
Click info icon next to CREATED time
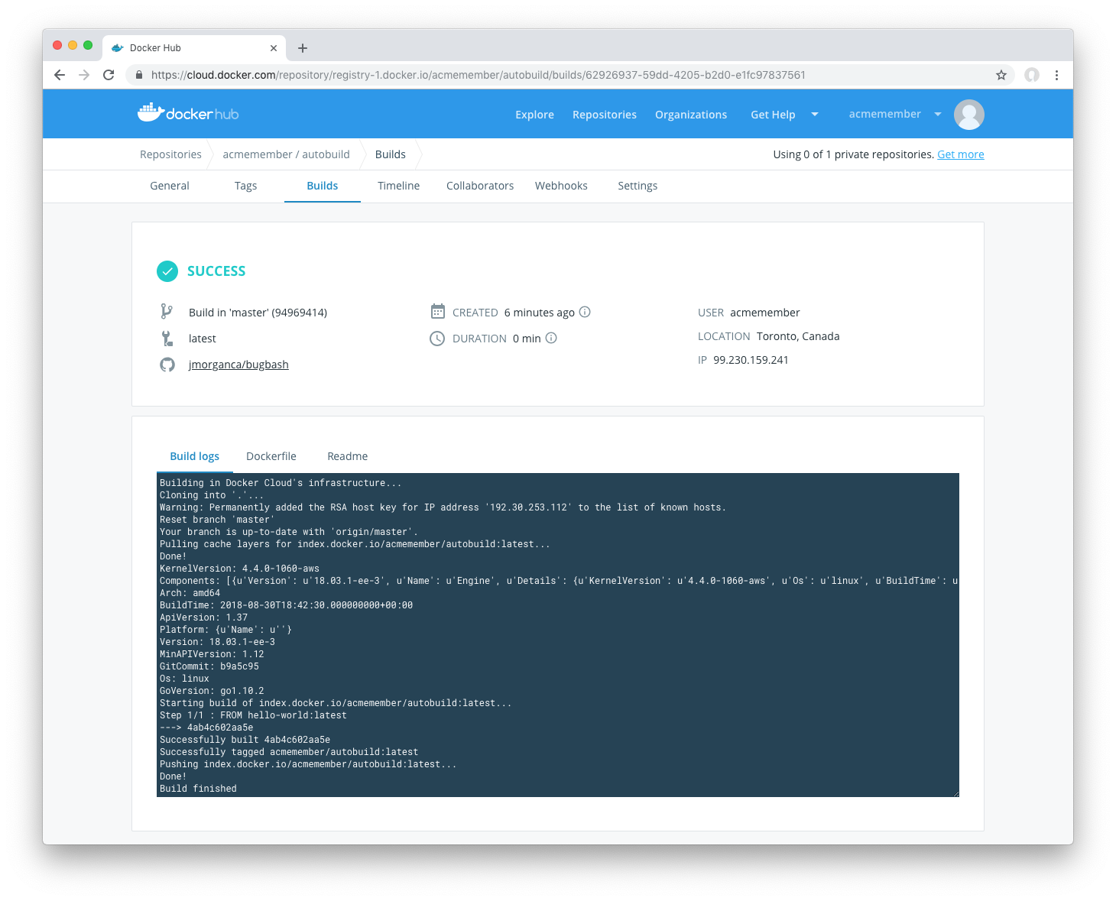pos(585,312)
